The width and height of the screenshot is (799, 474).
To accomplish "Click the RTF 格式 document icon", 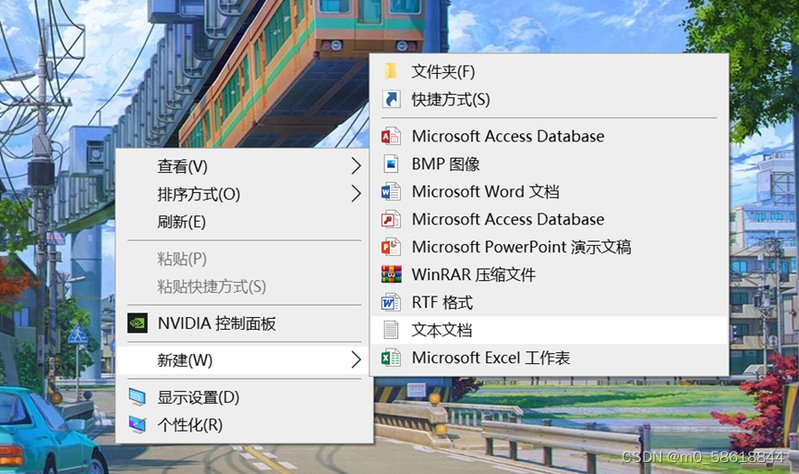I will (x=391, y=302).
